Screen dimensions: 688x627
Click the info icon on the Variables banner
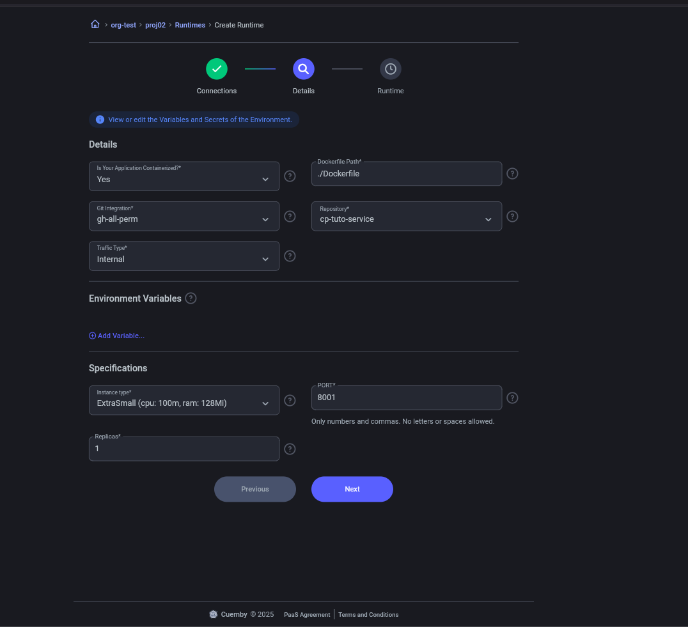point(100,119)
